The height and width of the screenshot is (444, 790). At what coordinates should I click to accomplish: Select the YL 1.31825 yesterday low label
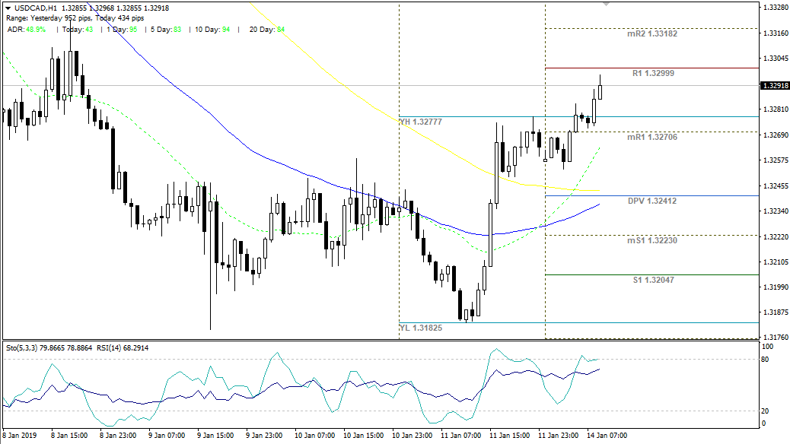tap(421, 328)
